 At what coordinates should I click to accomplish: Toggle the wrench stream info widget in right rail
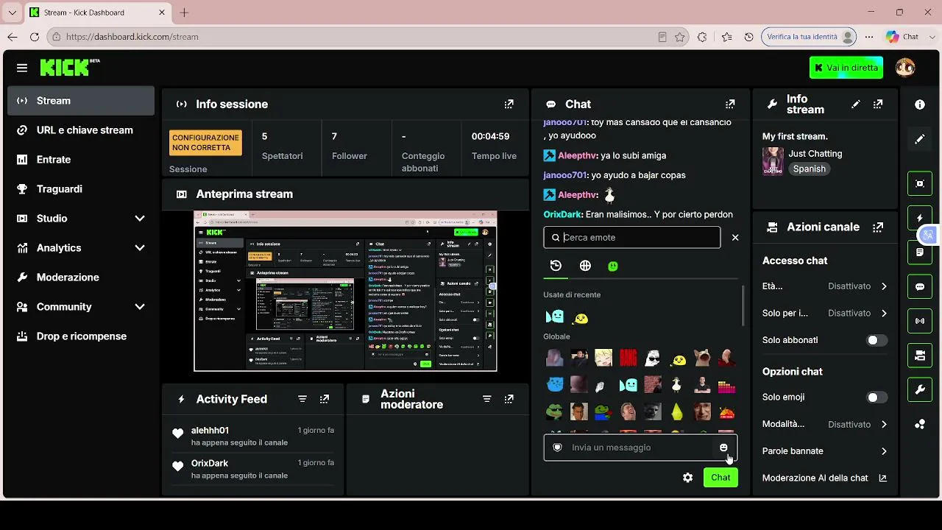[920, 390]
